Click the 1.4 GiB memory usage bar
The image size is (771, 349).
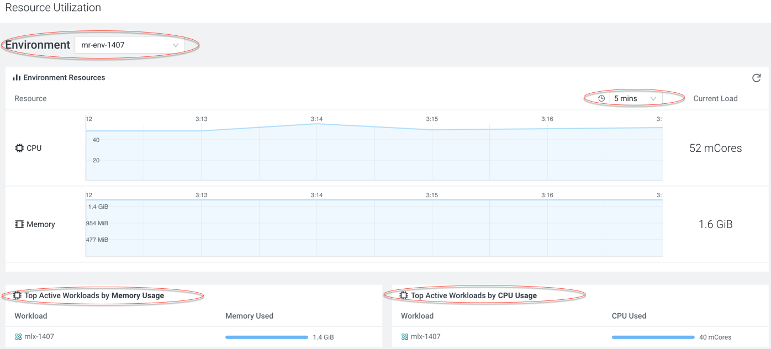point(266,337)
